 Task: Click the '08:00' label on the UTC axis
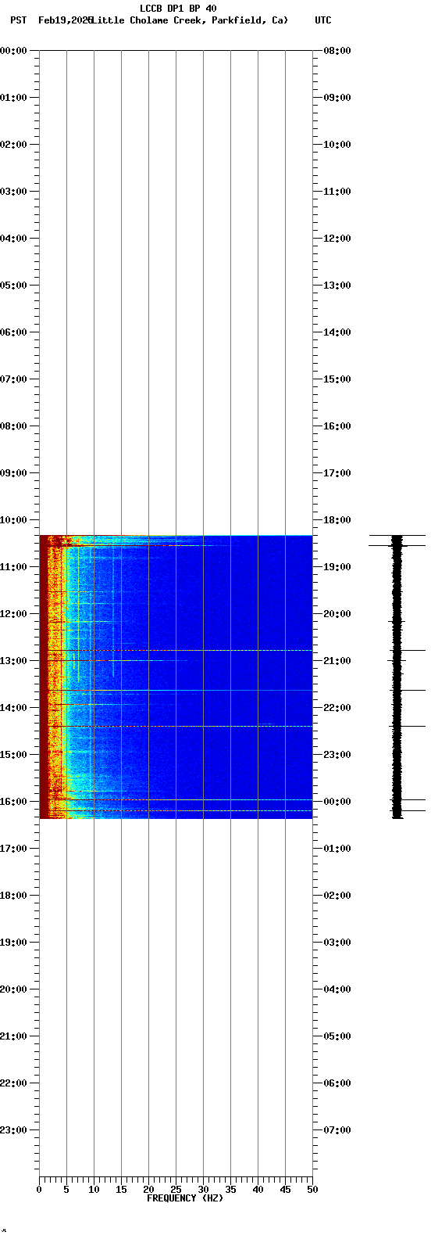(x=337, y=51)
